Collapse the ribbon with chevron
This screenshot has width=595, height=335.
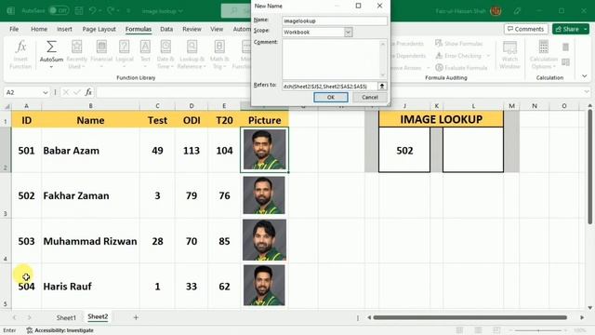tap(585, 76)
